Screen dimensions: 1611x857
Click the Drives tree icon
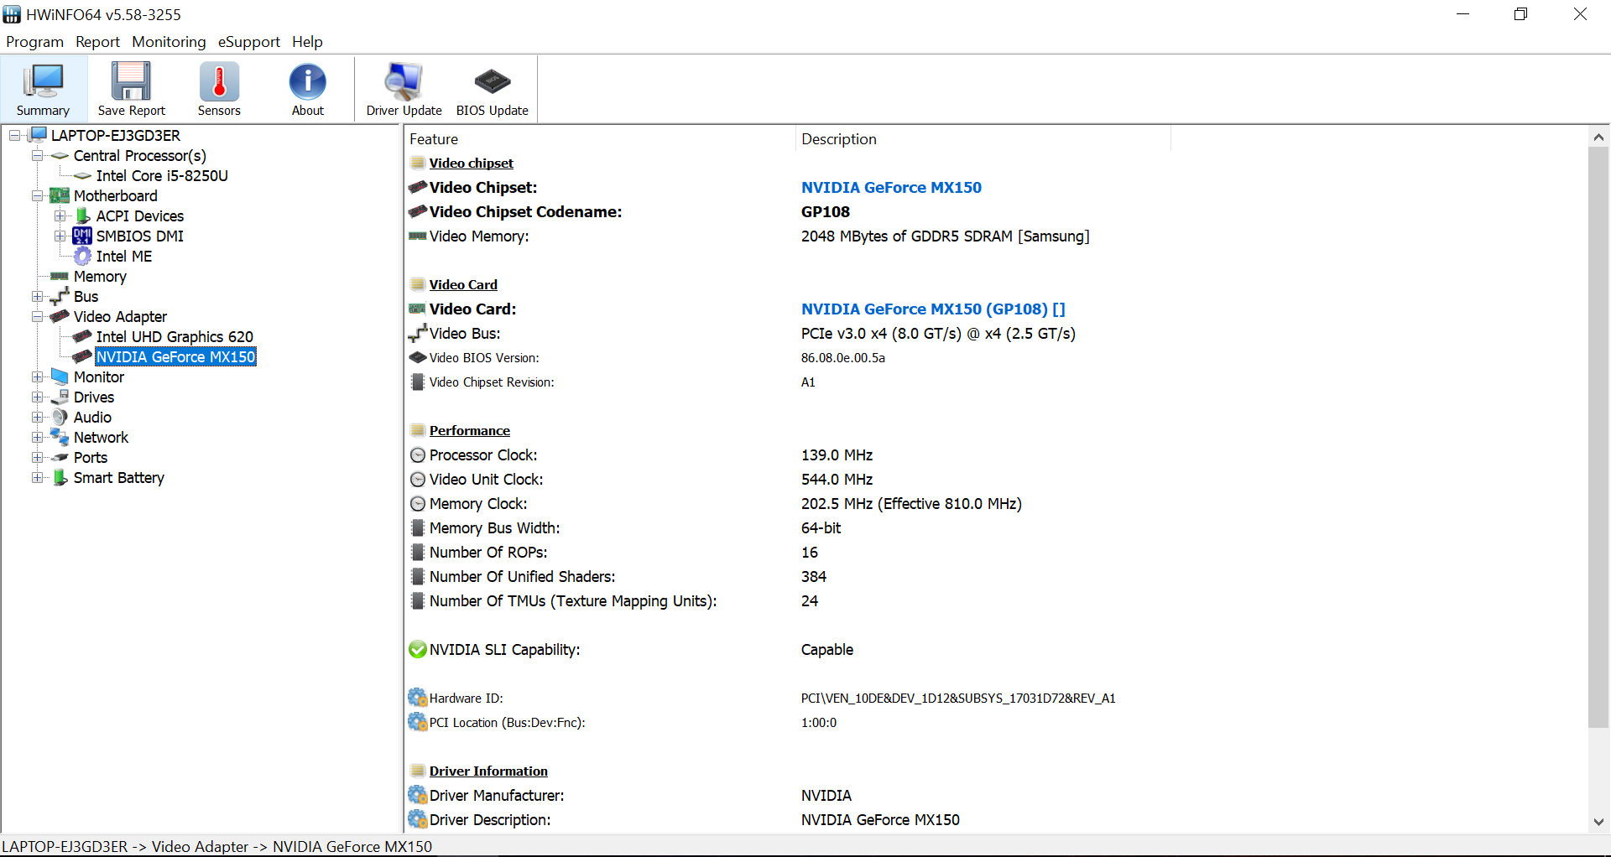[x=60, y=397]
